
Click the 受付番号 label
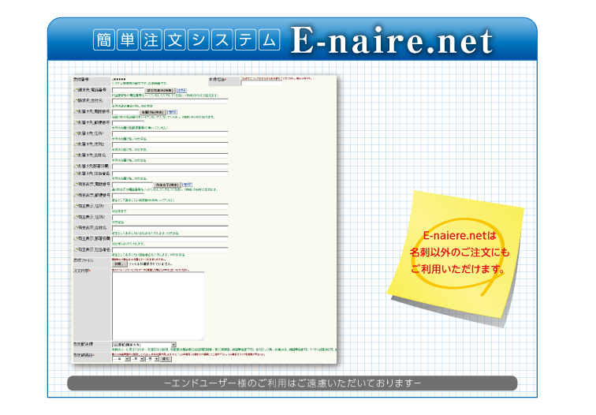point(81,80)
